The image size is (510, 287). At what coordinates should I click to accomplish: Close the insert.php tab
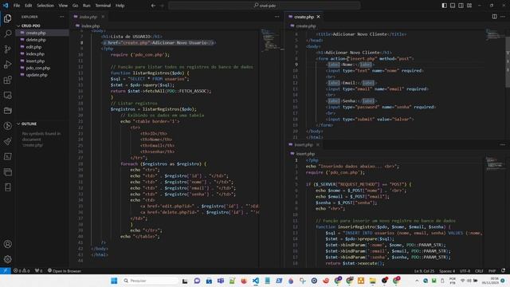pos(318,145)
